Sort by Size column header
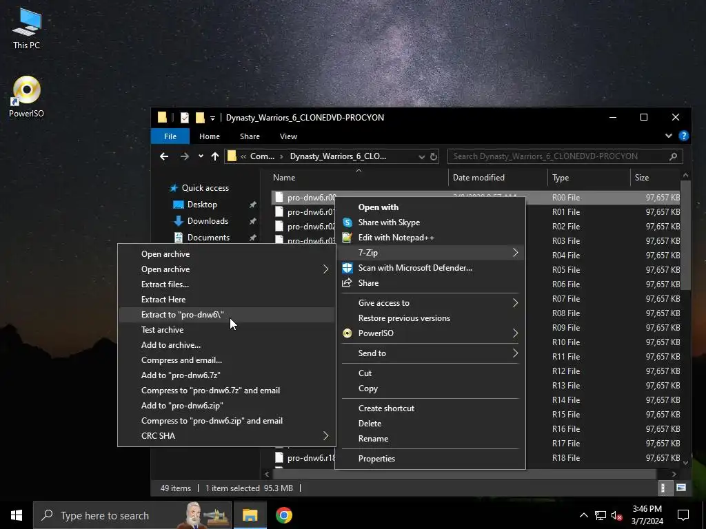This screenshot has height=529, width=706. [655, 178]
